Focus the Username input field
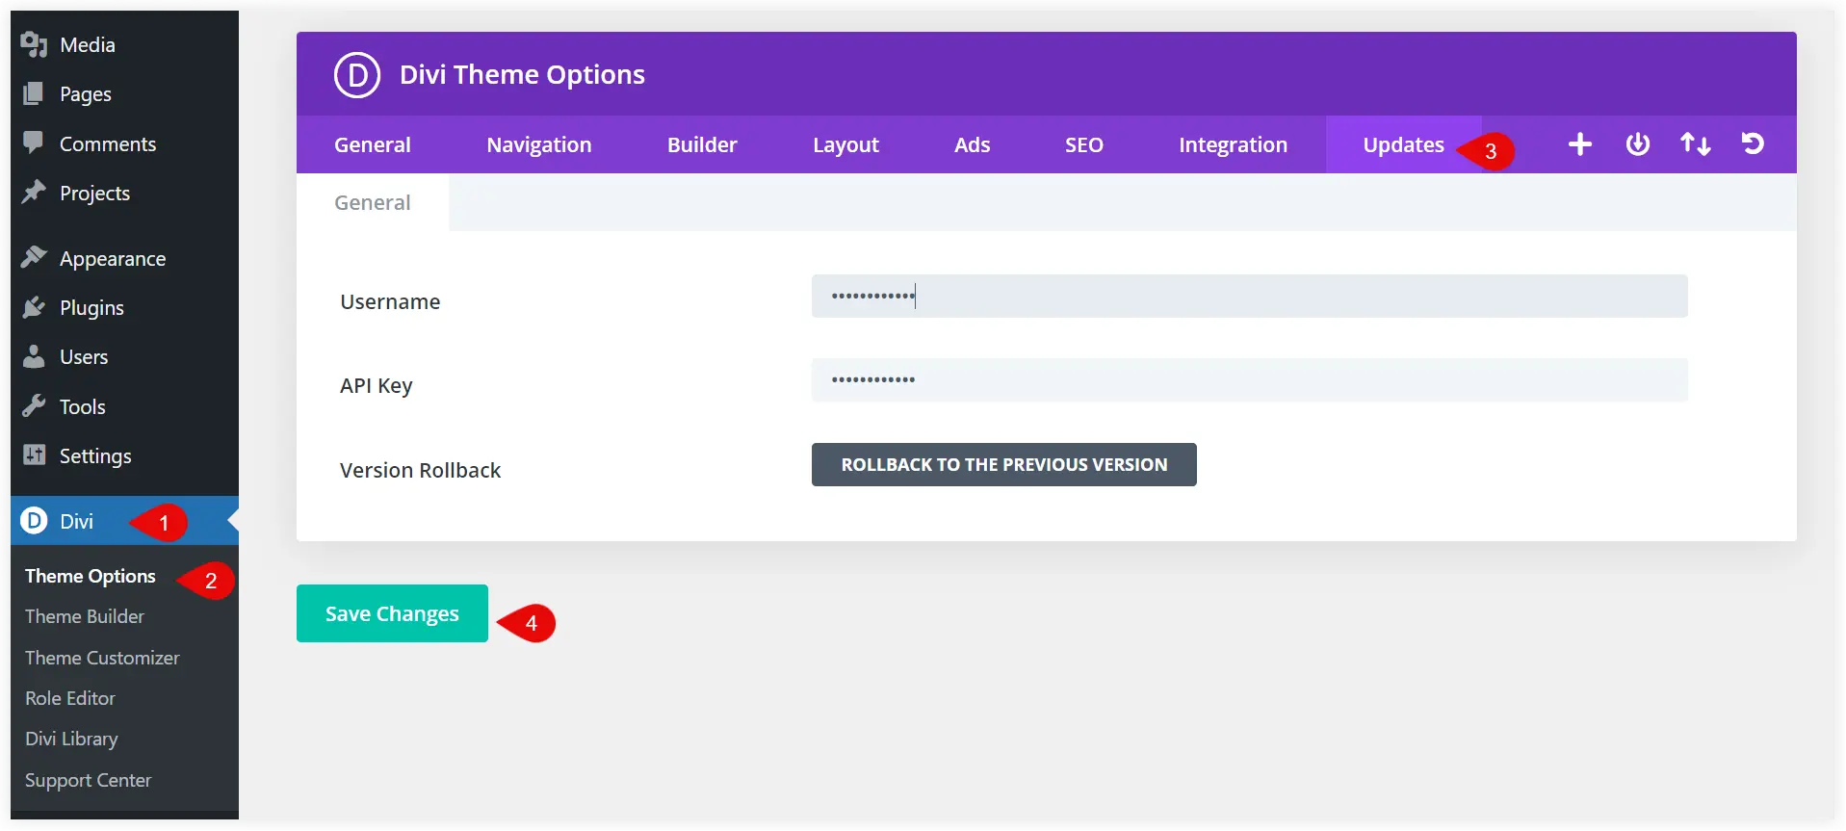 point(1249,296)
